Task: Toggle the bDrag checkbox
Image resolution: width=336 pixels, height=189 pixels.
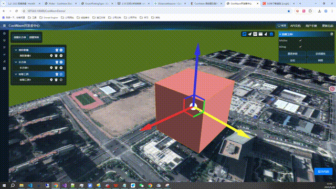Action: click(x=300, y=47)
